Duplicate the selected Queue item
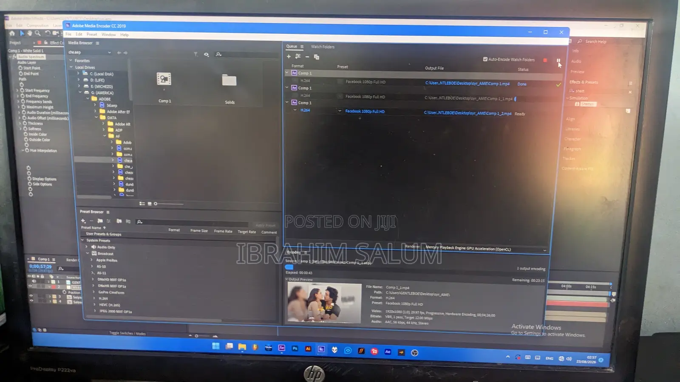Screen dimensions: 680x382 click(x=316, y=57)
